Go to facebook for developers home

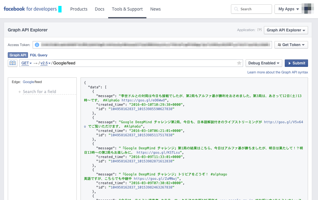[x=30, y=9]
